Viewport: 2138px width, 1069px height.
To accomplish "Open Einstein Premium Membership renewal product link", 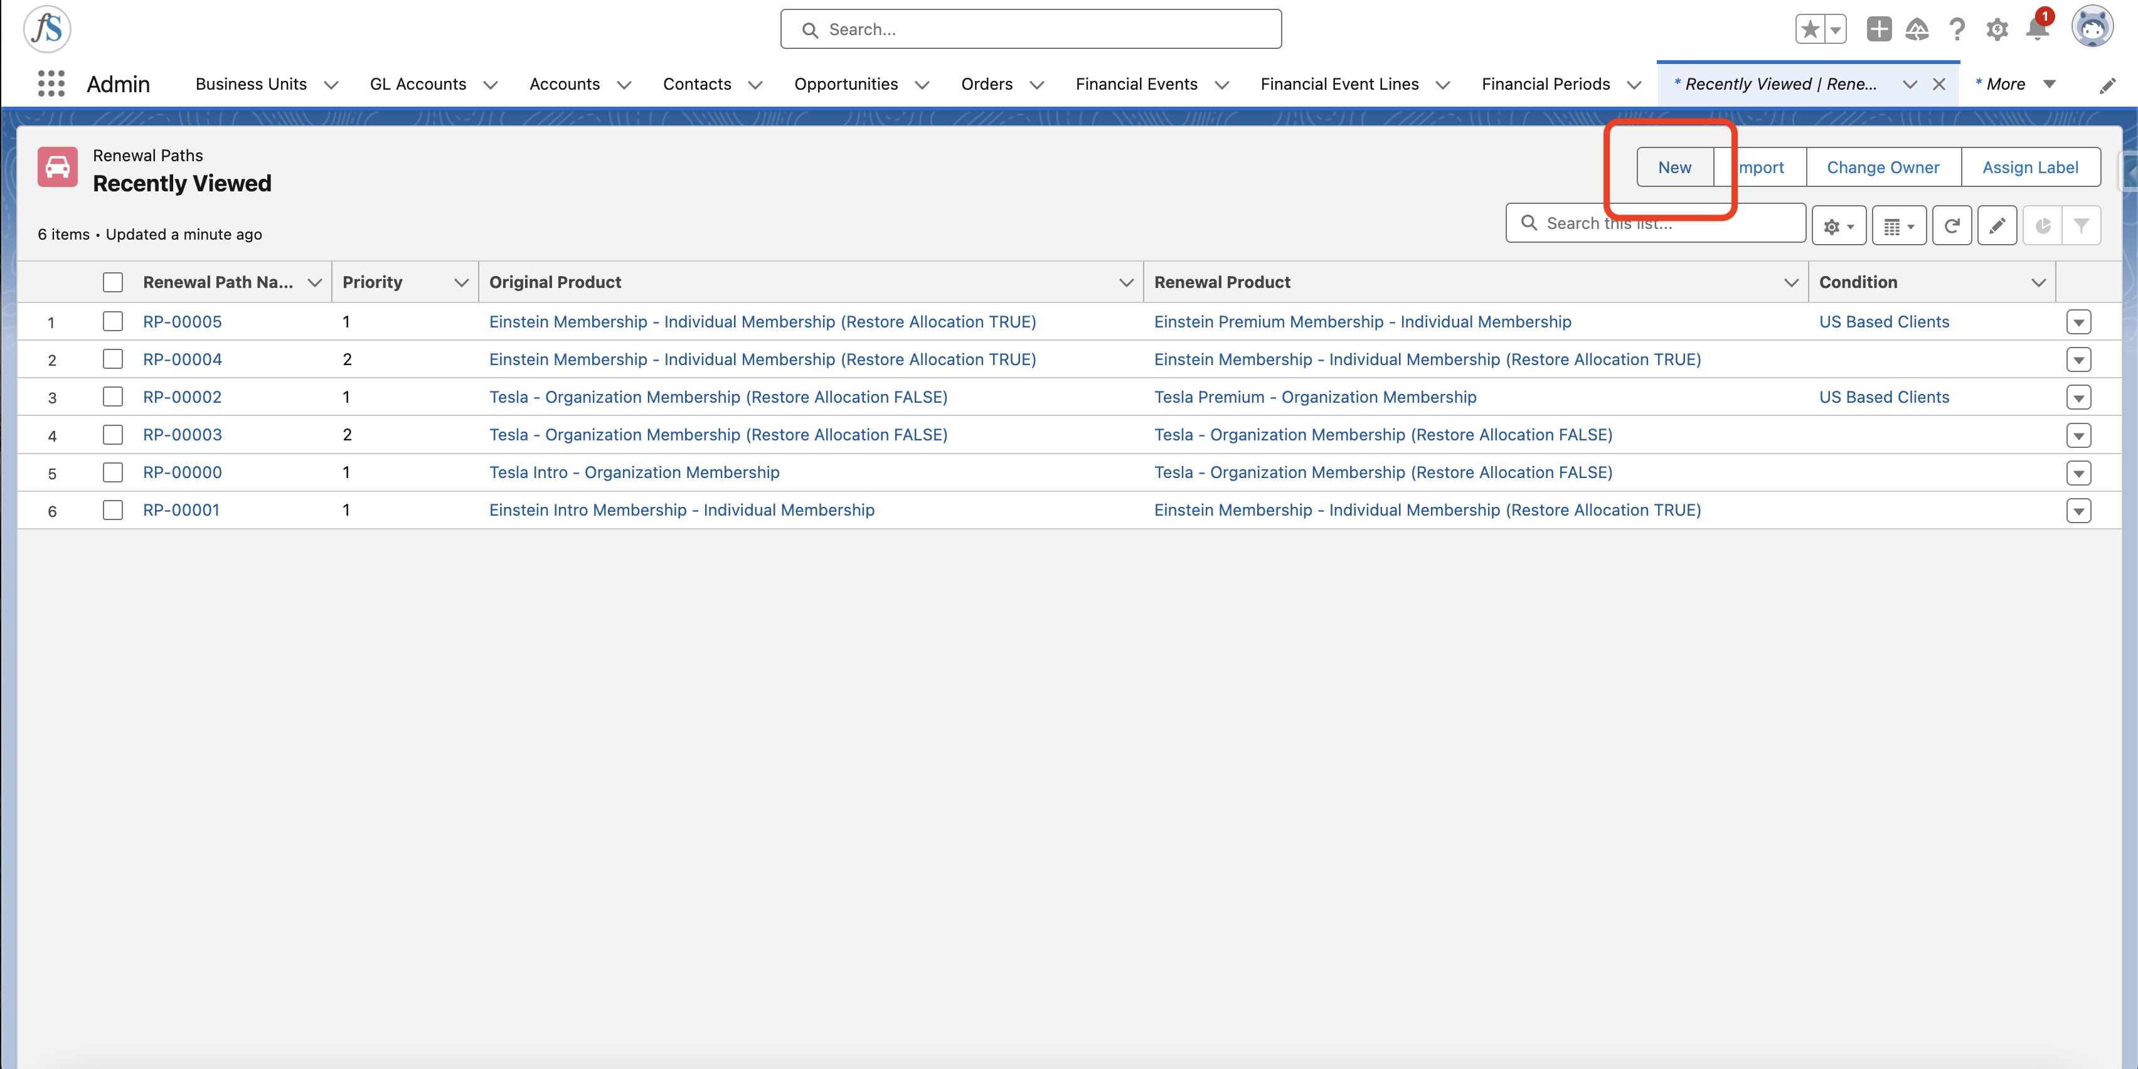I will (1363, 321).
